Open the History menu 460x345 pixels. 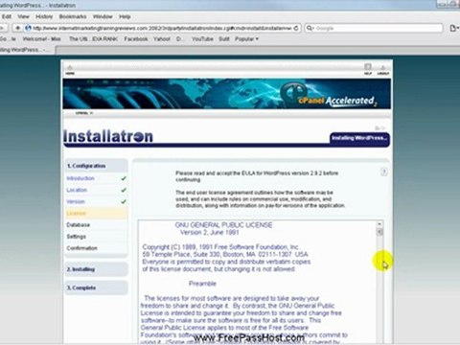[x=44, y=16]
